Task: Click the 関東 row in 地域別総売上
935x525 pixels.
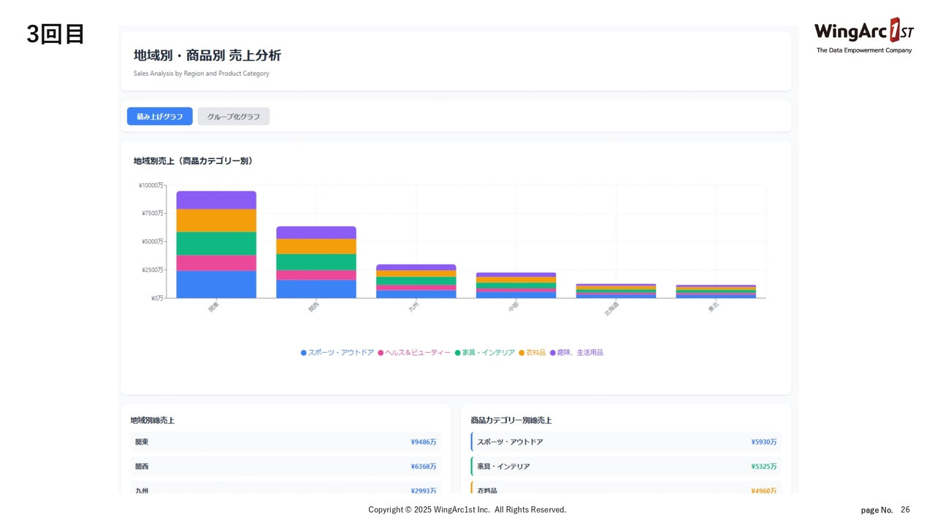Action: point(285,442)
